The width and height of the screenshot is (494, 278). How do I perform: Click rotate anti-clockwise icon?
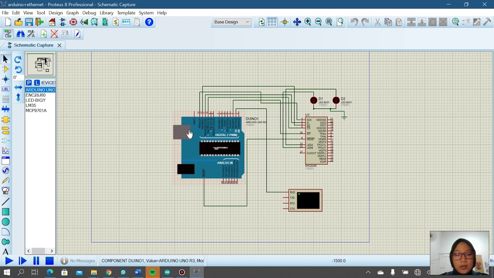pyautogui.click(x=18, y=69)
